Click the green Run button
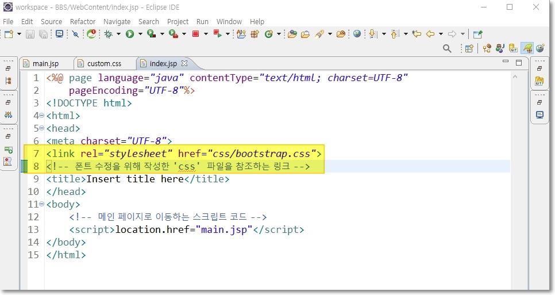This screenshot has height=295, width=555. tap(130, 34)
